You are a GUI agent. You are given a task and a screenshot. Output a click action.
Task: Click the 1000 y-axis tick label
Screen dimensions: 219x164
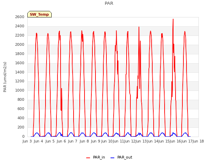coord(20,90)
